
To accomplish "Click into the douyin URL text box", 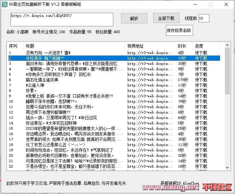I will (62, 20).
